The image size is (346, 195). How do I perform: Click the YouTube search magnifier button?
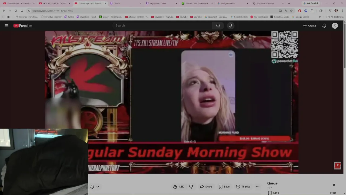pos(218,25)
